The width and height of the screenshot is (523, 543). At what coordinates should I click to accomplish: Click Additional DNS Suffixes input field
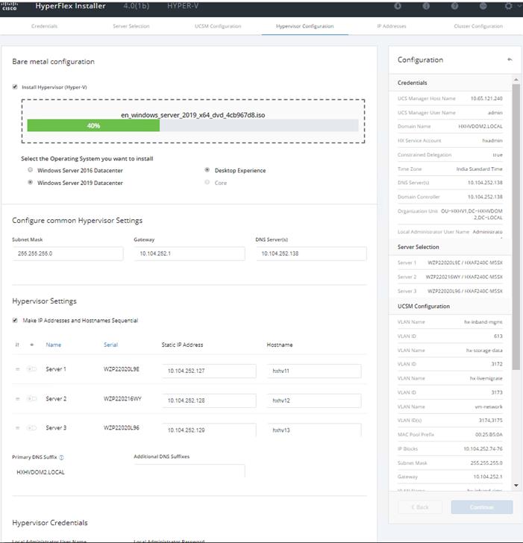(190, 471)
